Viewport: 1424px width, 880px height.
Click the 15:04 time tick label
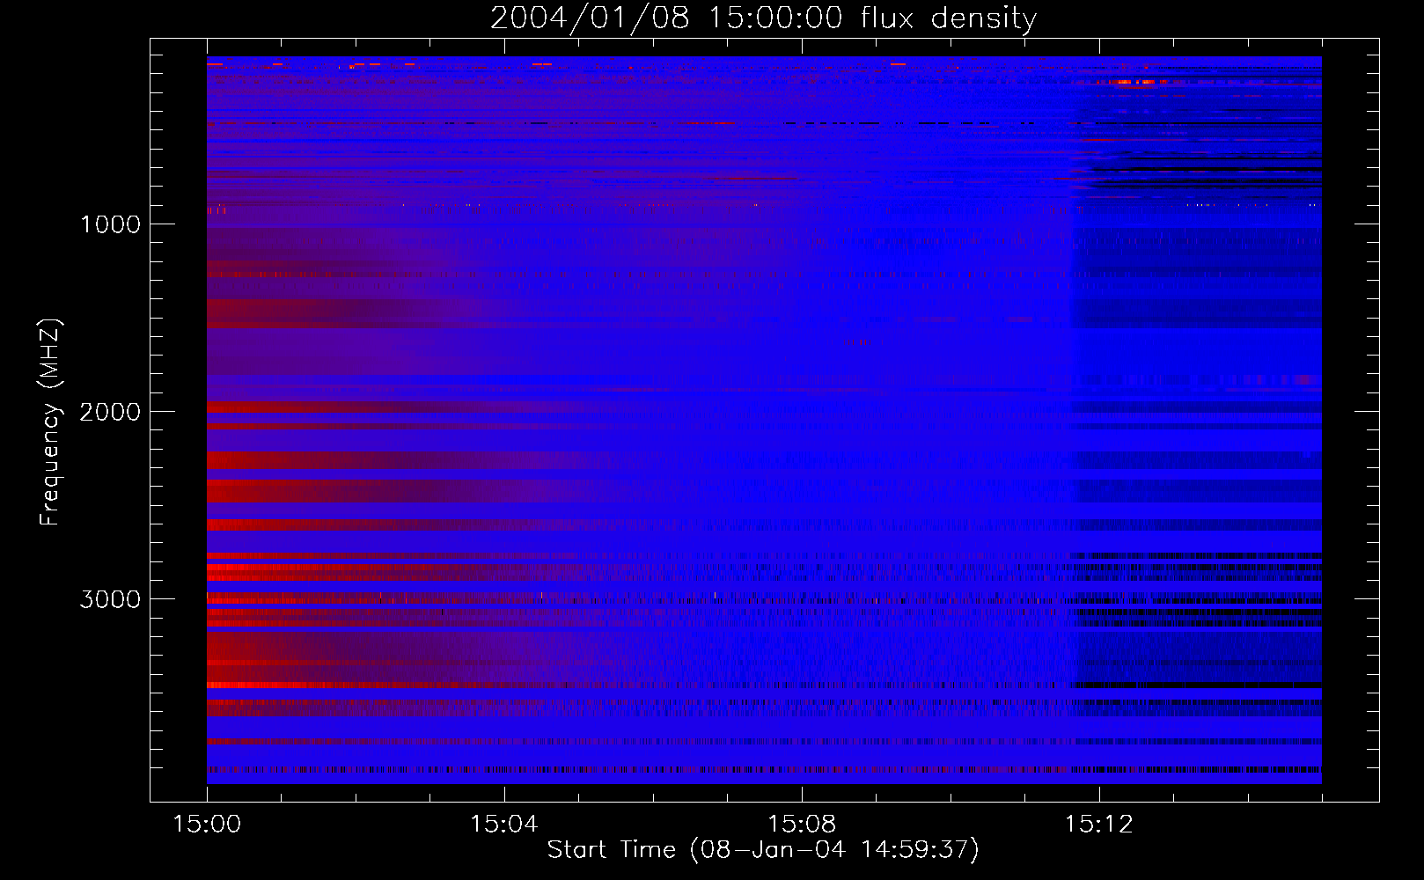[504, 825]
